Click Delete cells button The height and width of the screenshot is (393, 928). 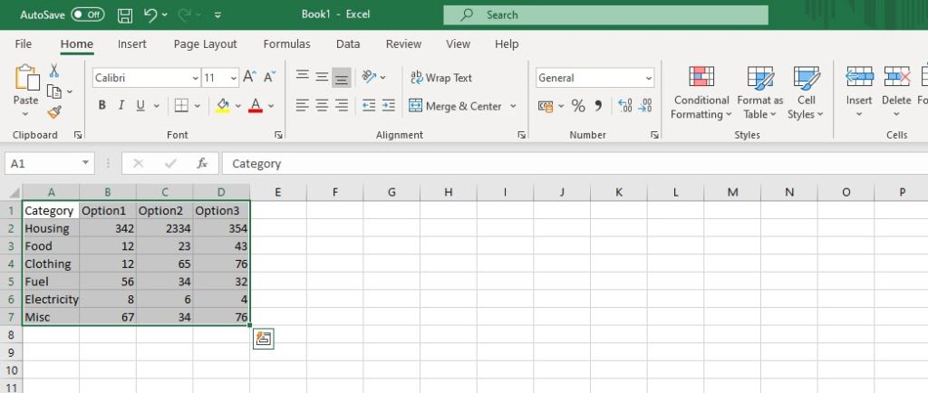[896, 92]
